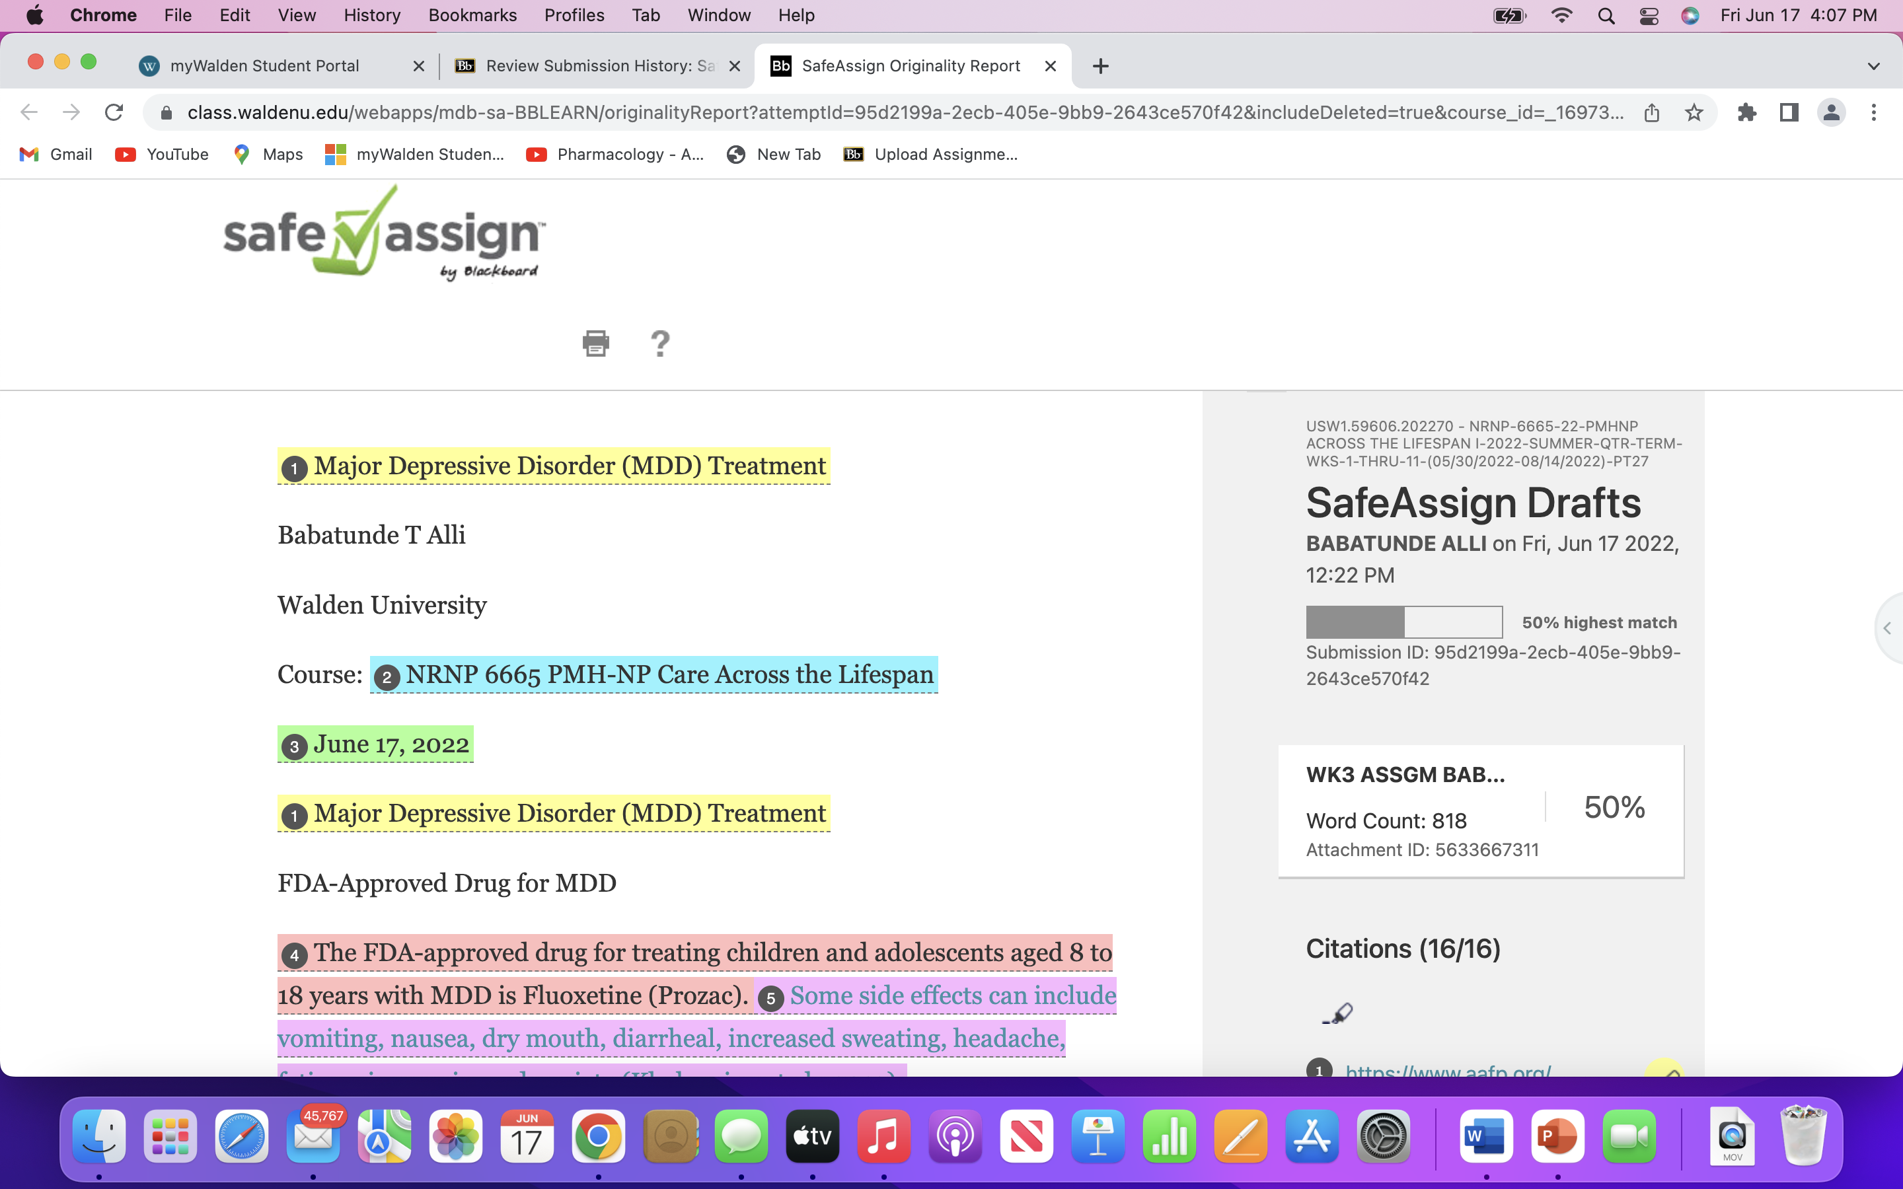Open Launchpad from the Dock
The height and width of the screenshot is (1189, 1903).
tap(170, 1136)
